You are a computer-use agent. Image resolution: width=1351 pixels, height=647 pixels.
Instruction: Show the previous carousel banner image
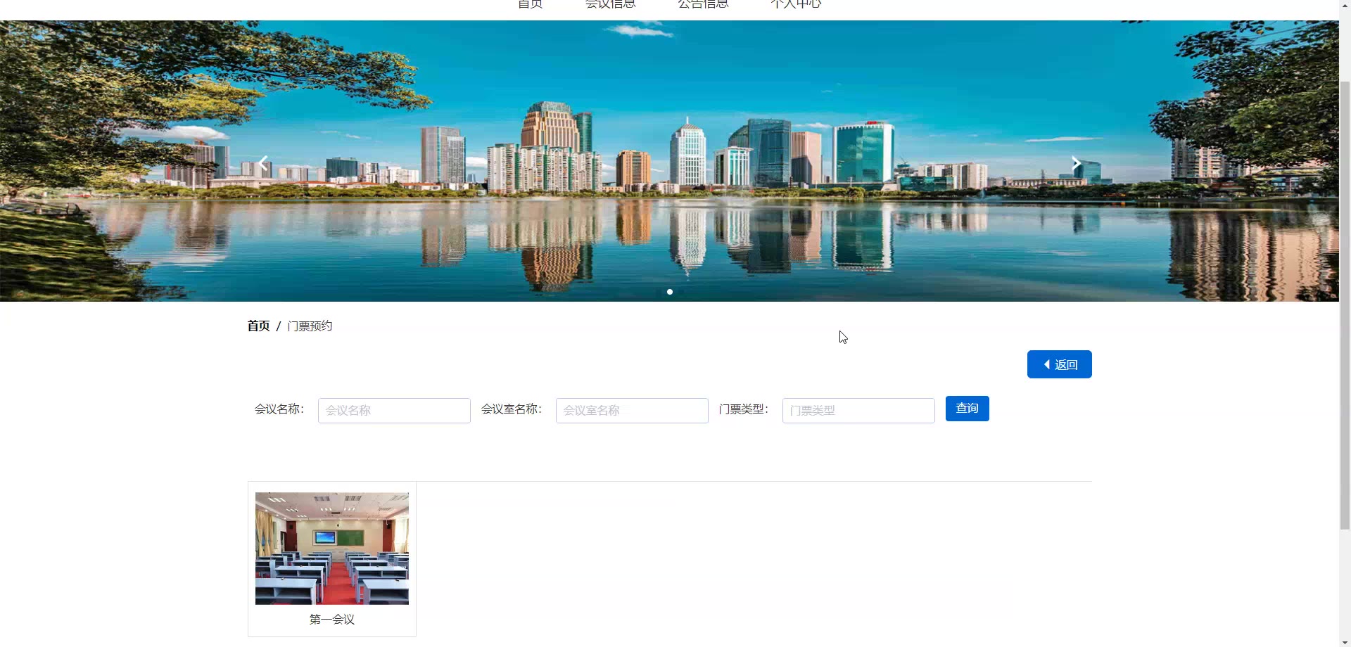263,163
